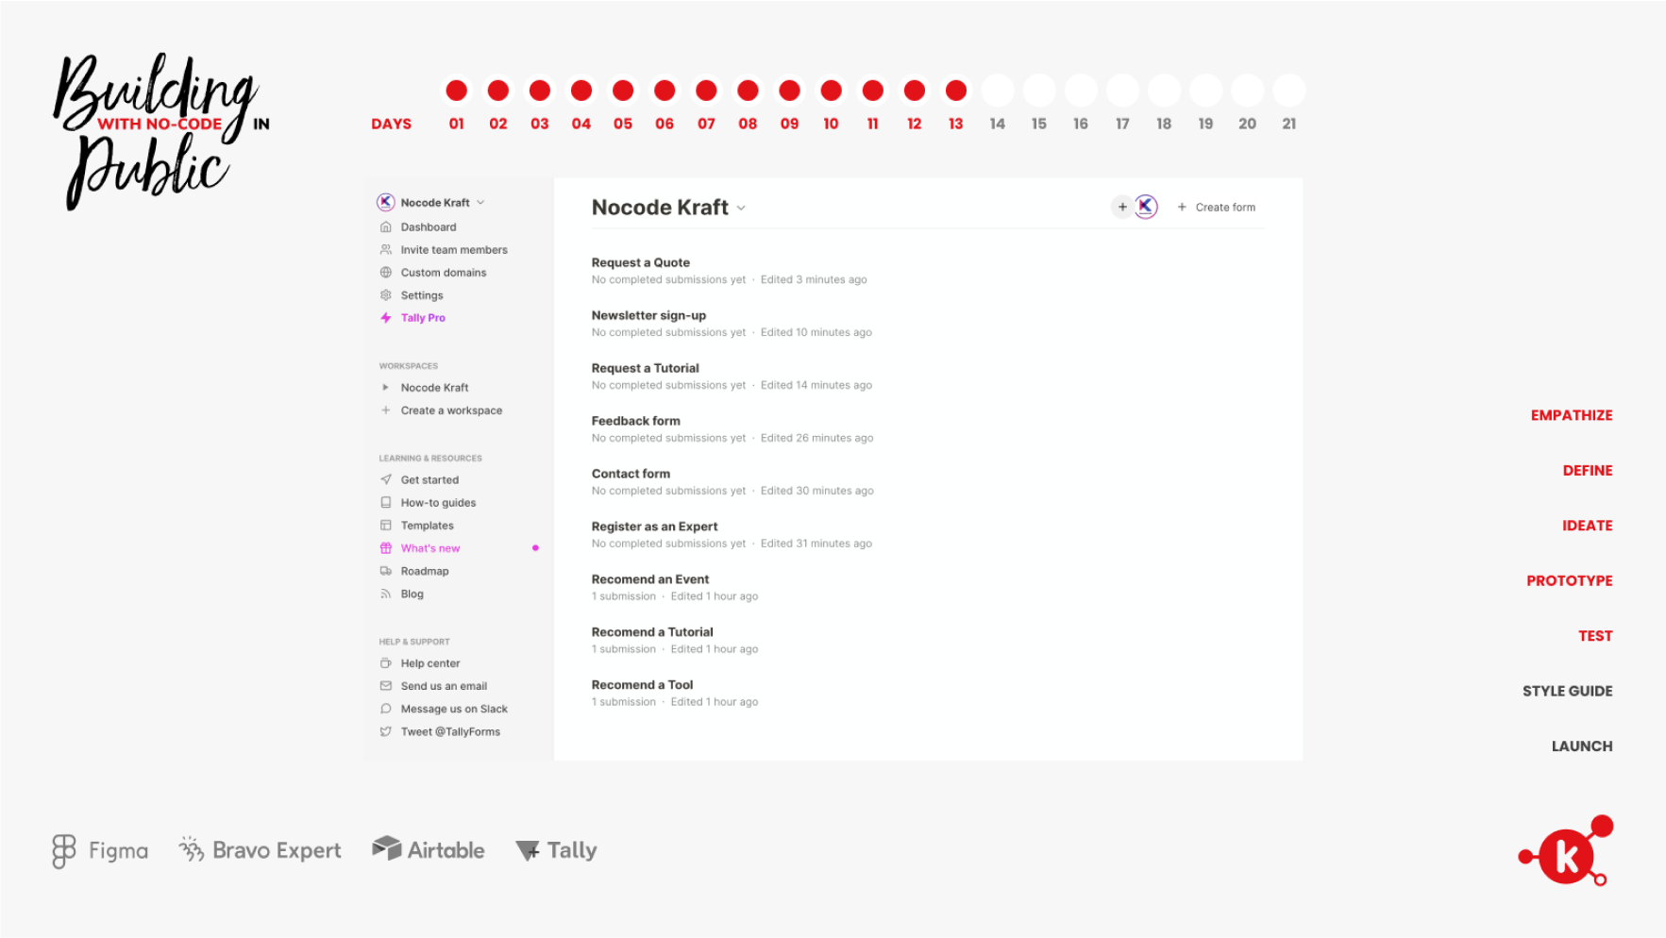
Task: Click the white day 14 dot
Action: click(x=998, y=91)
